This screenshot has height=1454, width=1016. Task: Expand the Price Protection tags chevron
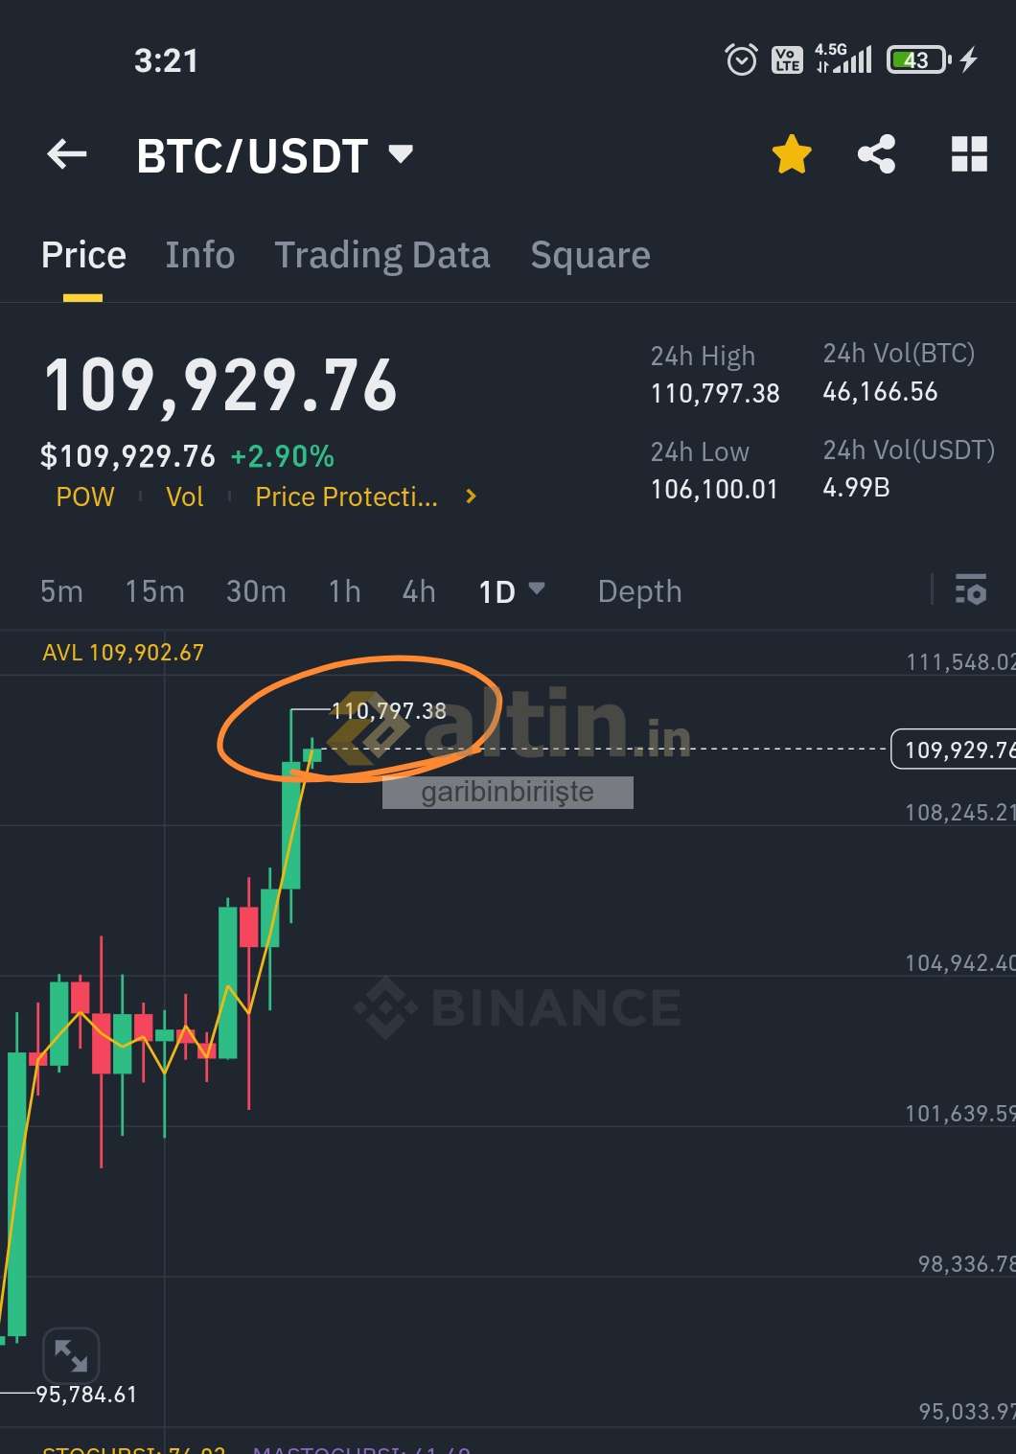pyautogui.click(x=471, y=496)
